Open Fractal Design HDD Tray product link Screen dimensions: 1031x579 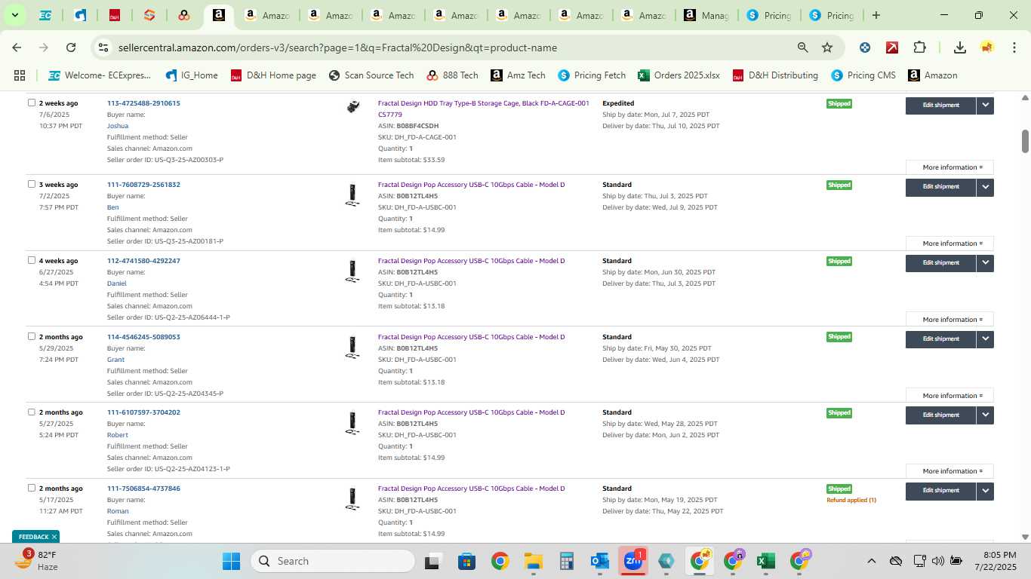483,109
